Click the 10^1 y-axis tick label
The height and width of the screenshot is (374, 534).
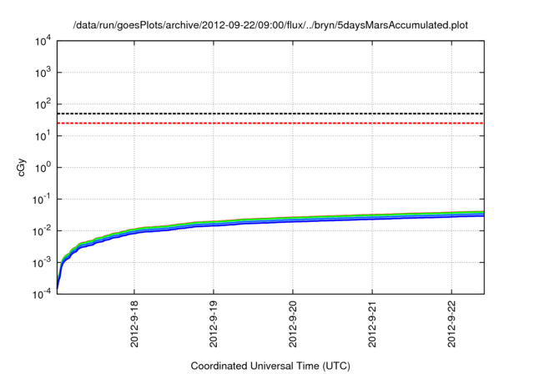point(43,136)
